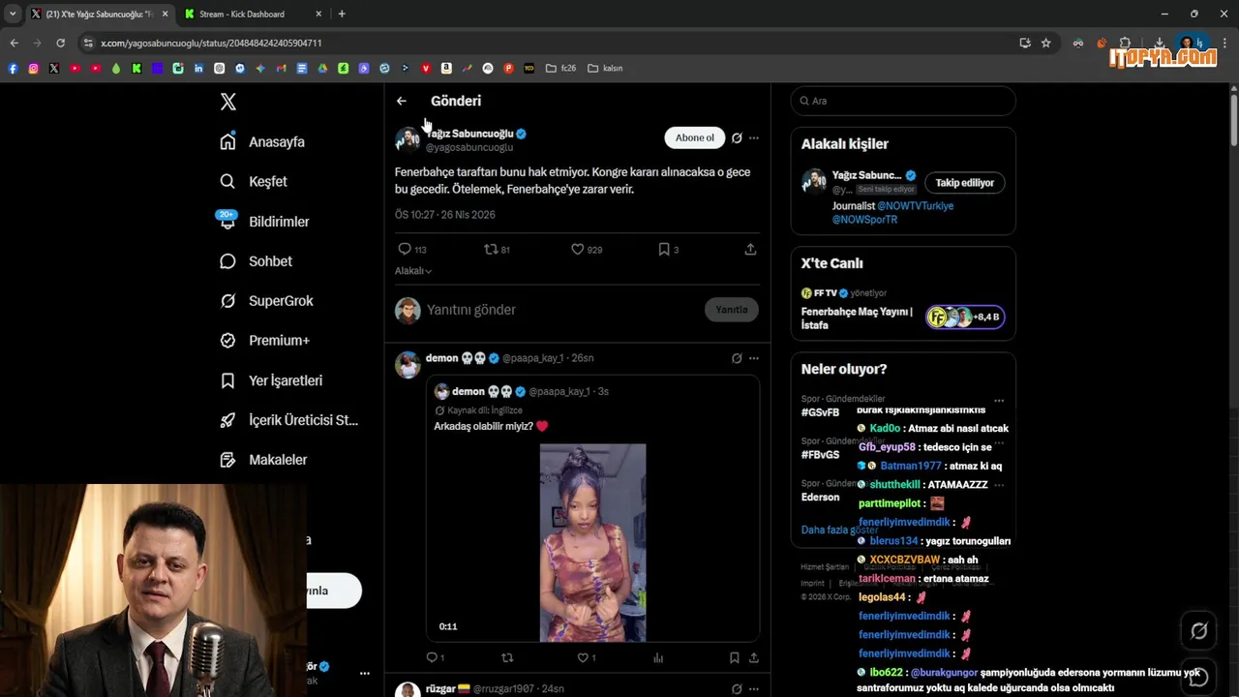1239x697 pixels.
Task: Go back using the Gönderi back arrow
Action: (x=402, y=101)
